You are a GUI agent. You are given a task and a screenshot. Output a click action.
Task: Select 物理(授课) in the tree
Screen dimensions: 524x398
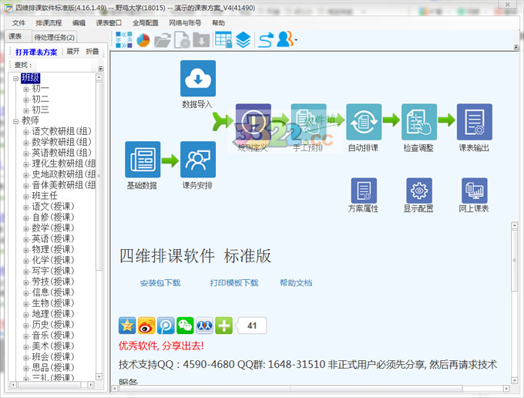coord(53,249)
